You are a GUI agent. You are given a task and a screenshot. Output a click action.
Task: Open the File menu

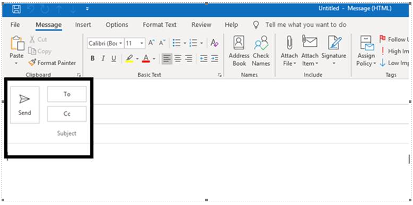click(15, 25)
